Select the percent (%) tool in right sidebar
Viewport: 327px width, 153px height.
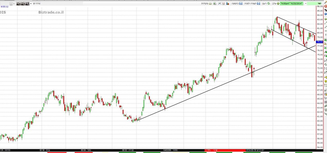click(x=325, y=10)
